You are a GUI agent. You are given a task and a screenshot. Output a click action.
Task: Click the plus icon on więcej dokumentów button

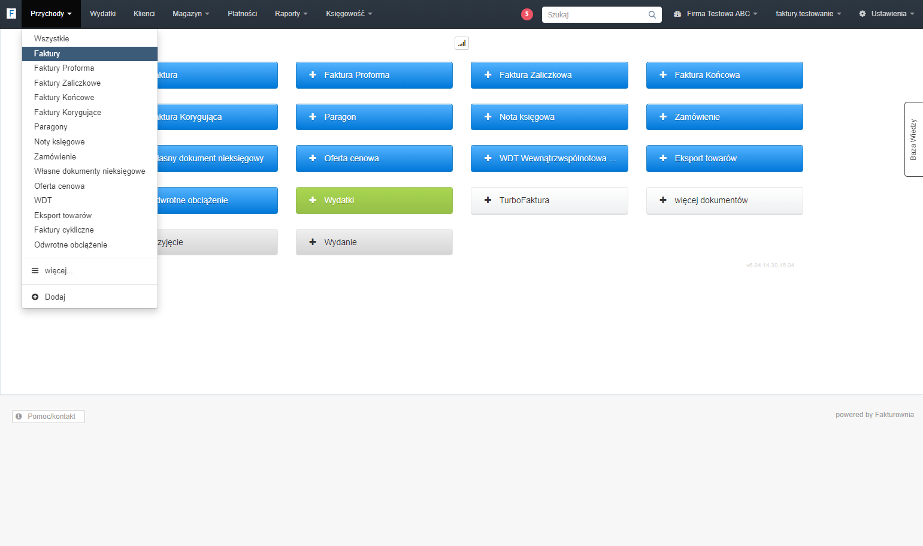coord(663,200)
